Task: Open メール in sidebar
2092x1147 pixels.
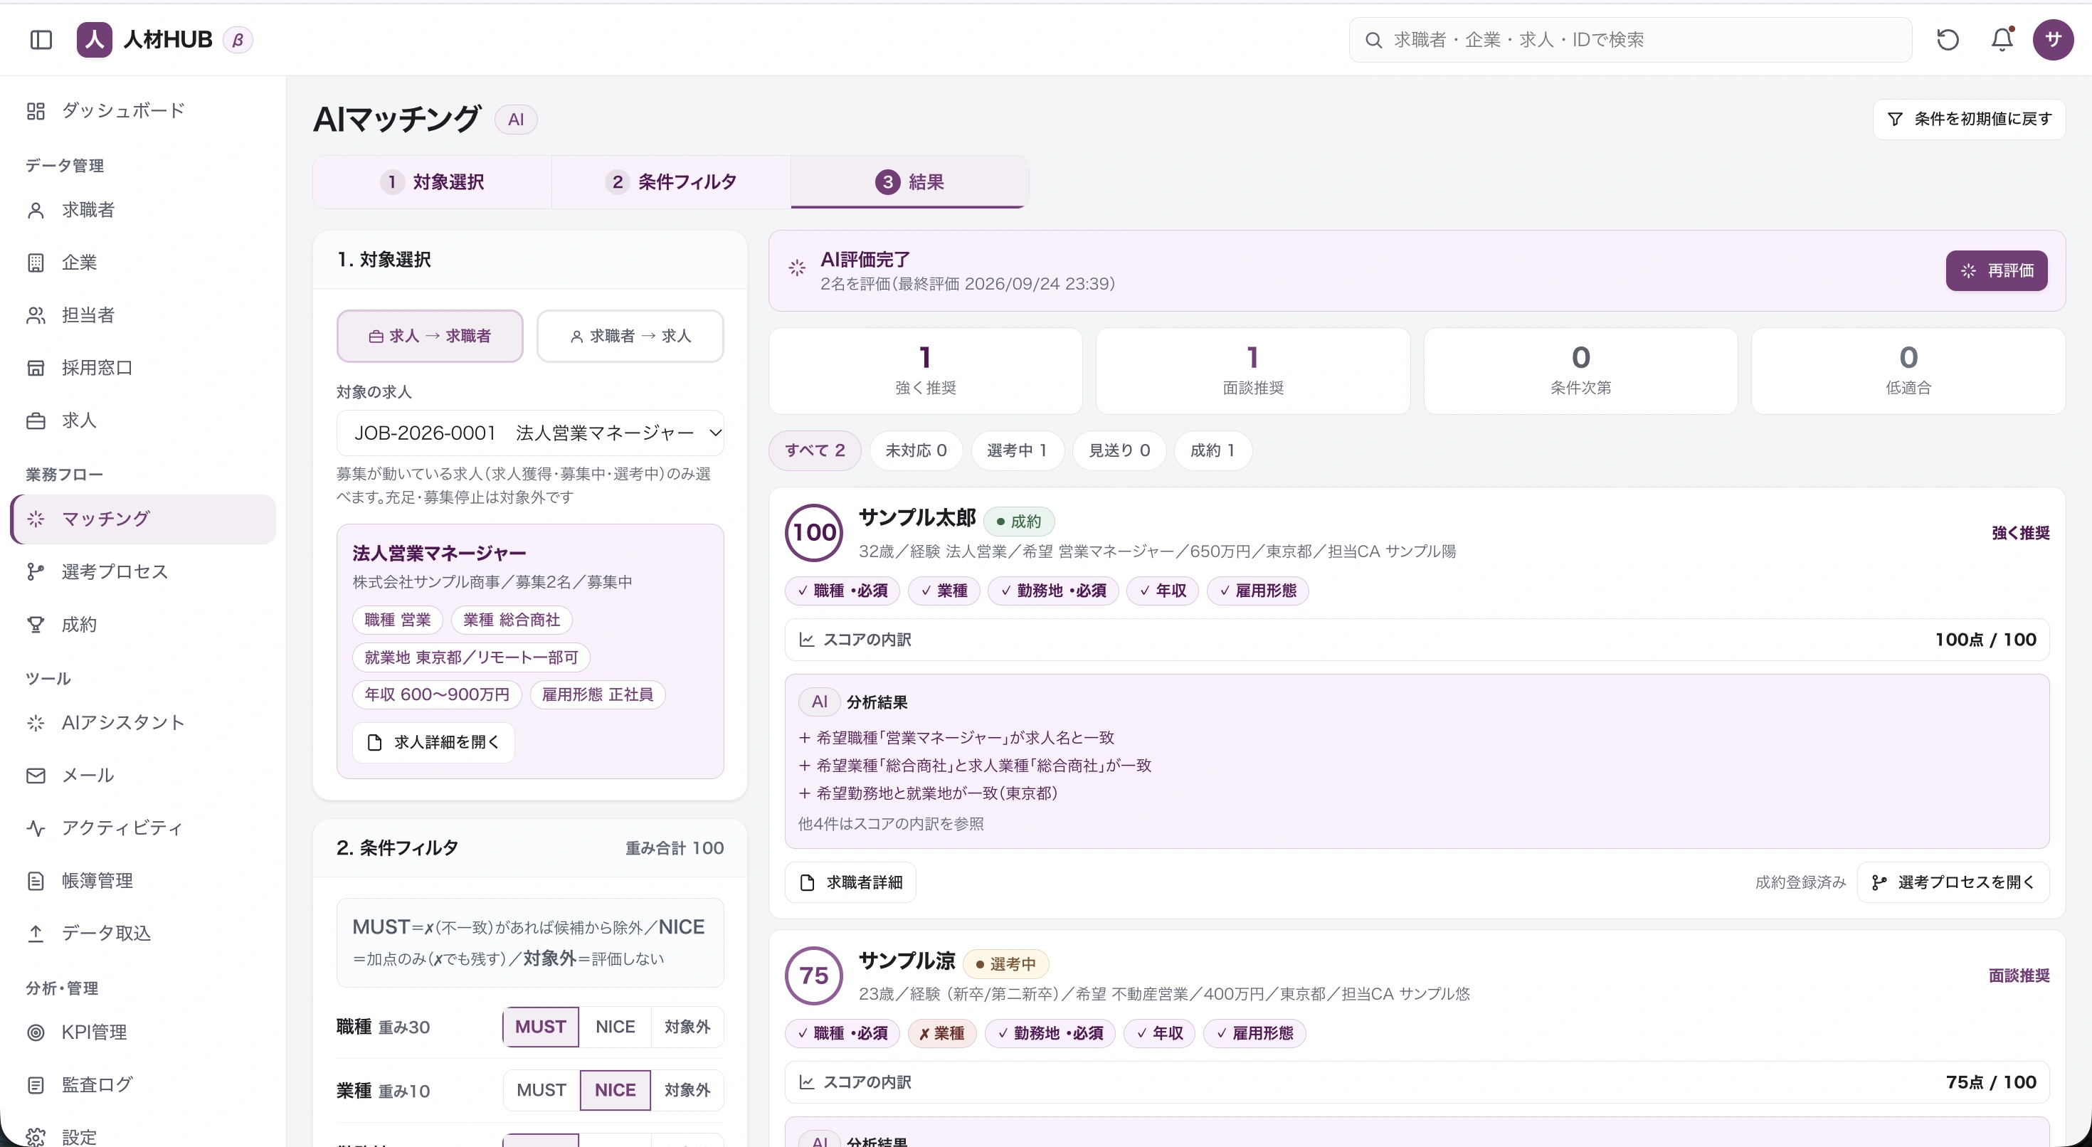Action: pyautogui.click(x=143, y=776)
